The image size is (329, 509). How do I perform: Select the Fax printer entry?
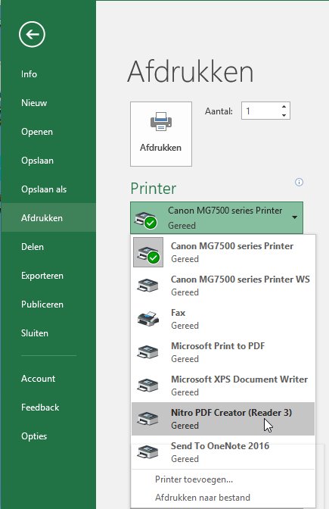tap(223, 319)
